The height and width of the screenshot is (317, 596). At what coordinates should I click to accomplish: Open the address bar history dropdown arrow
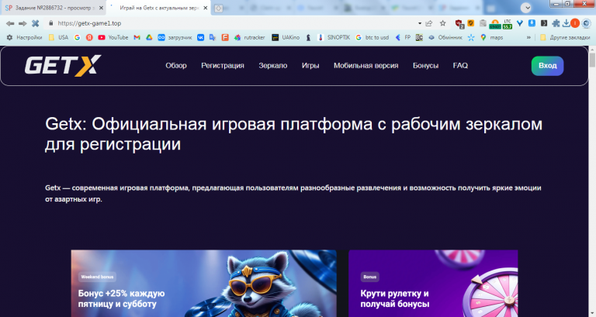[420, 23]
